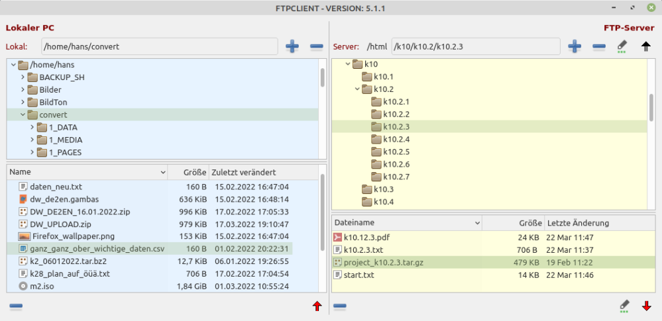Click the rename pencil icon beside the server path
Screen dimensions: 662x321
click(622, 46)
